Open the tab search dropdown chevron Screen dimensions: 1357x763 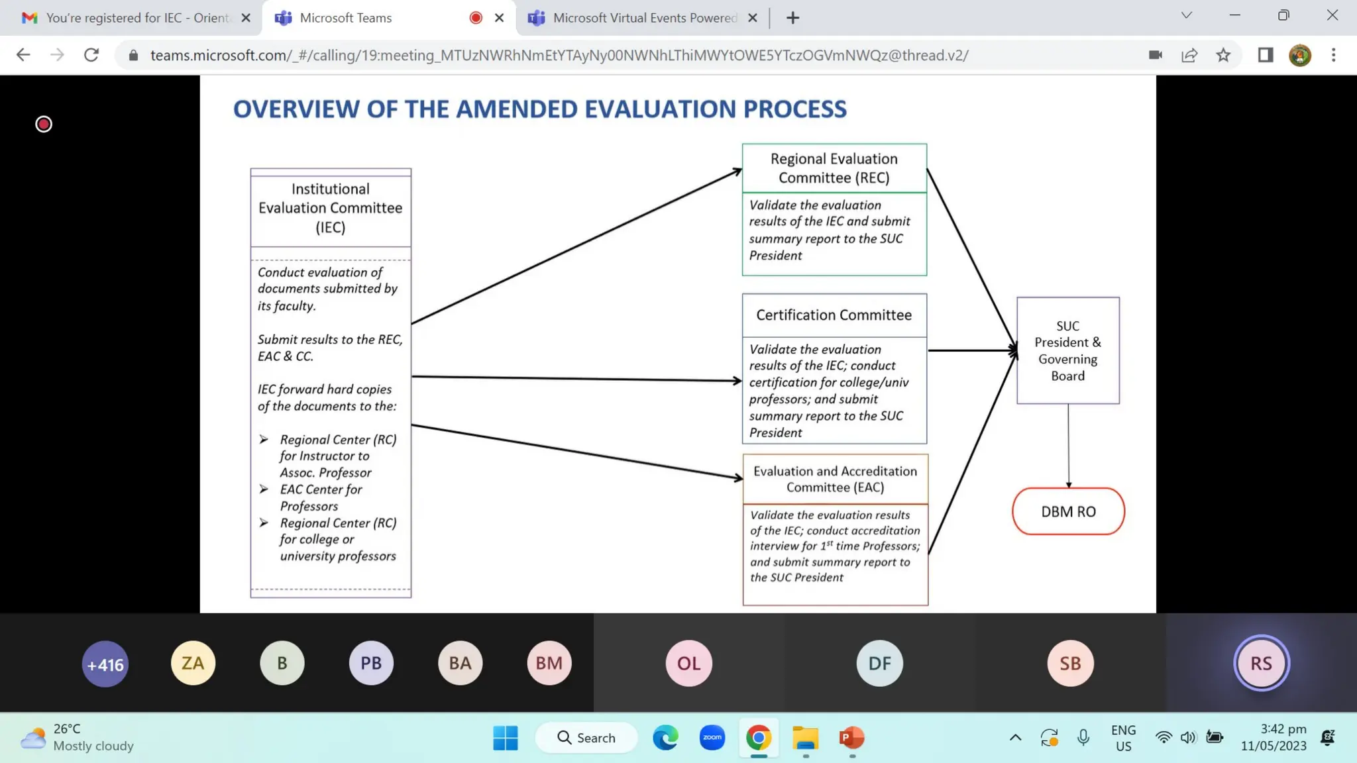[1186, 15]
